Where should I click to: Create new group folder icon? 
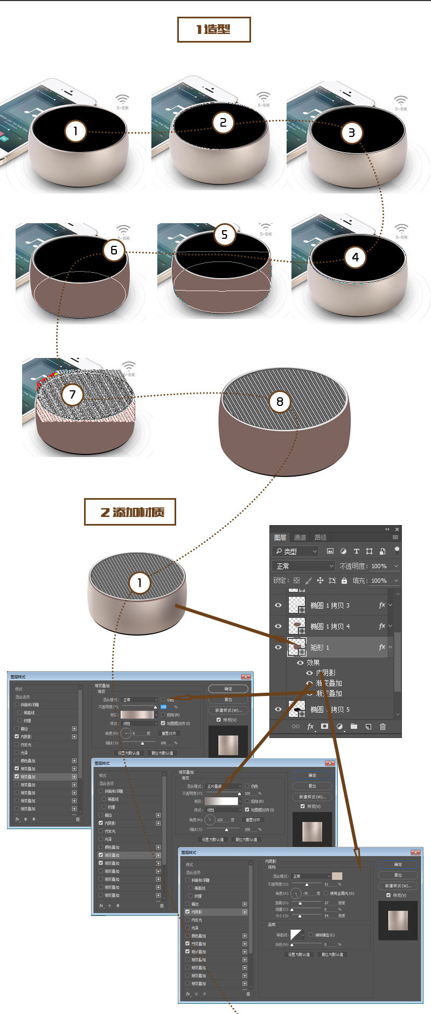[x=354, y=726]
